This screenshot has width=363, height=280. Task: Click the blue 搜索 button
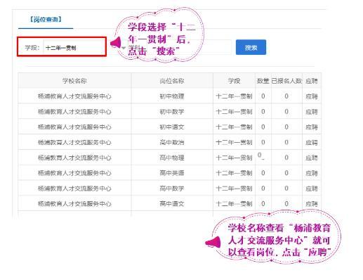click(x=251, y=47)
